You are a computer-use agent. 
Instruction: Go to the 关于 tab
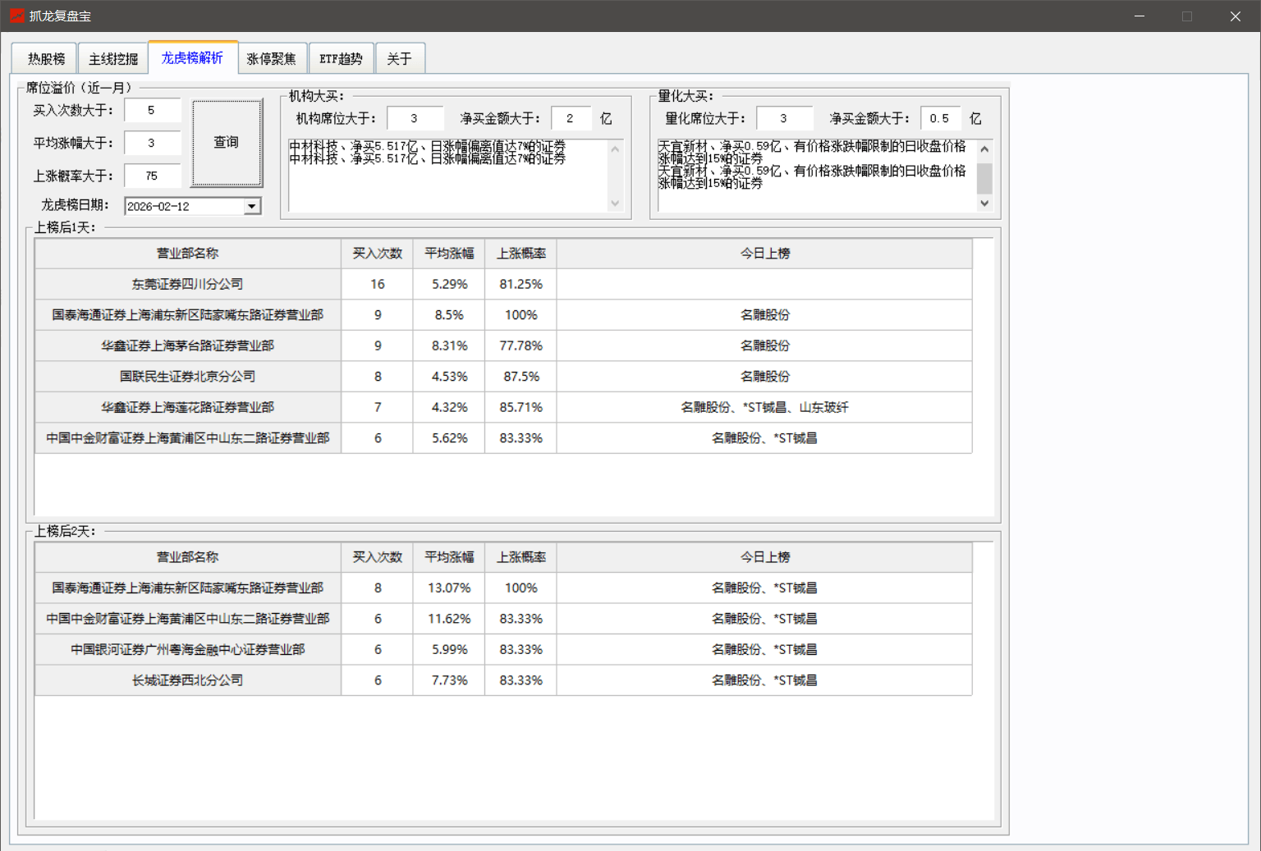pos(399,59)
